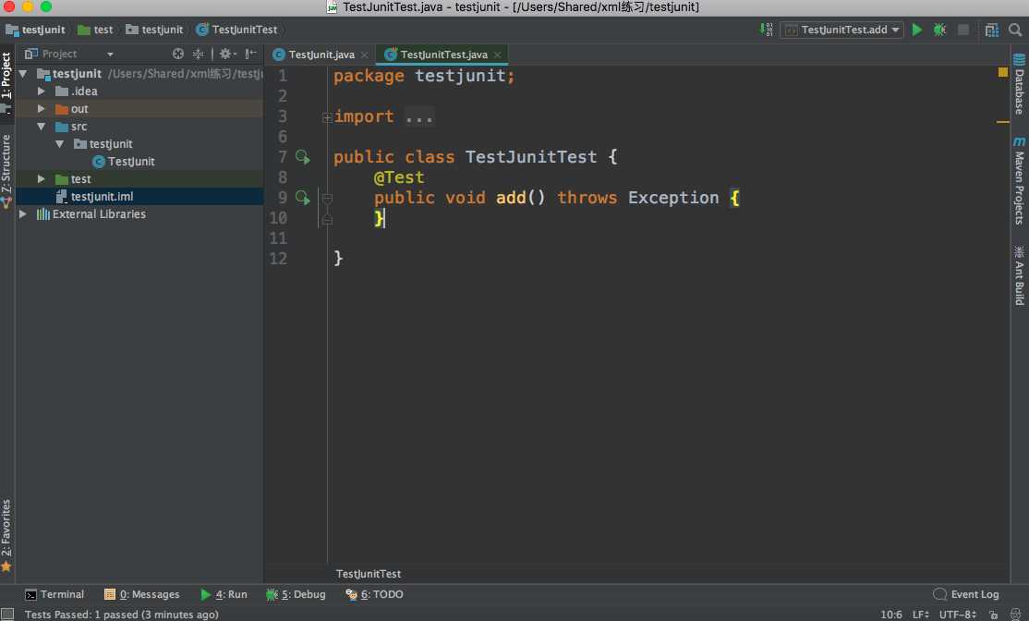This screenshot has width=1029, height=621.
Task: Click TestJunitTest class breadcrumb in navigation bar
Action: click(x=236, y=30)
